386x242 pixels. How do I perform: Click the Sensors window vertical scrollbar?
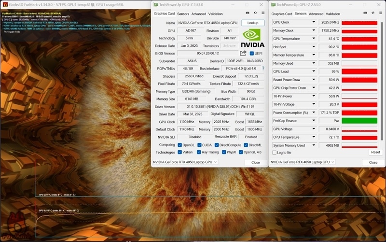coord(382,81)
